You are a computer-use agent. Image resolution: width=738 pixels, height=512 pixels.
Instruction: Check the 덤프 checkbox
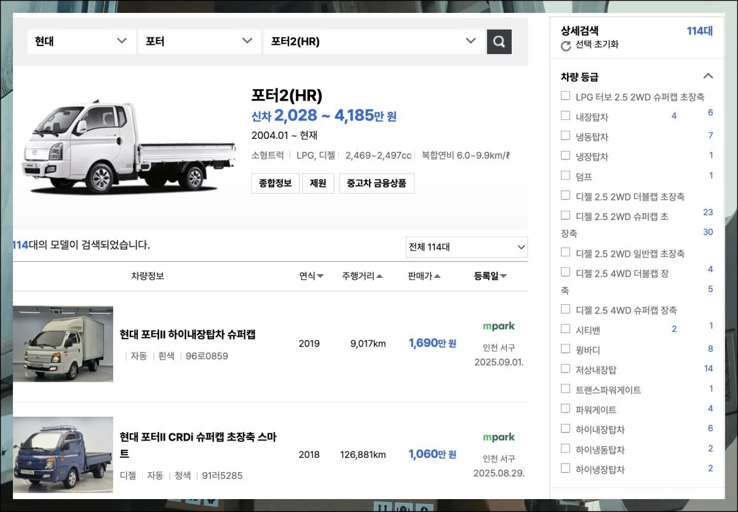coord(565,175)
